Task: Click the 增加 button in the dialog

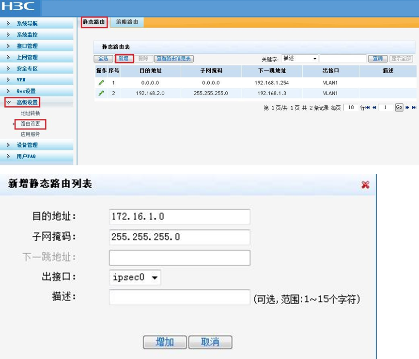Action: coord(165,342)
